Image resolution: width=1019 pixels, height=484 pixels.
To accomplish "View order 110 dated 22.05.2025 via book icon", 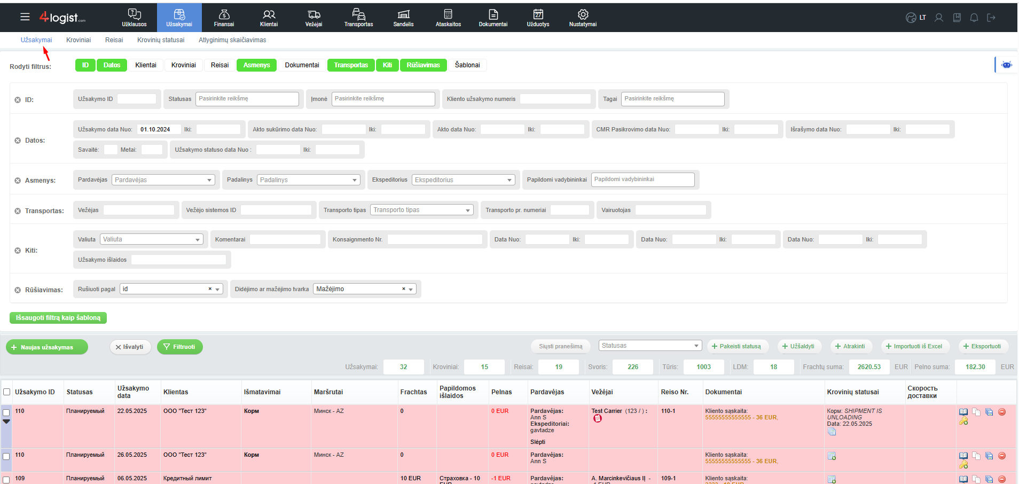I will point(963,412).
